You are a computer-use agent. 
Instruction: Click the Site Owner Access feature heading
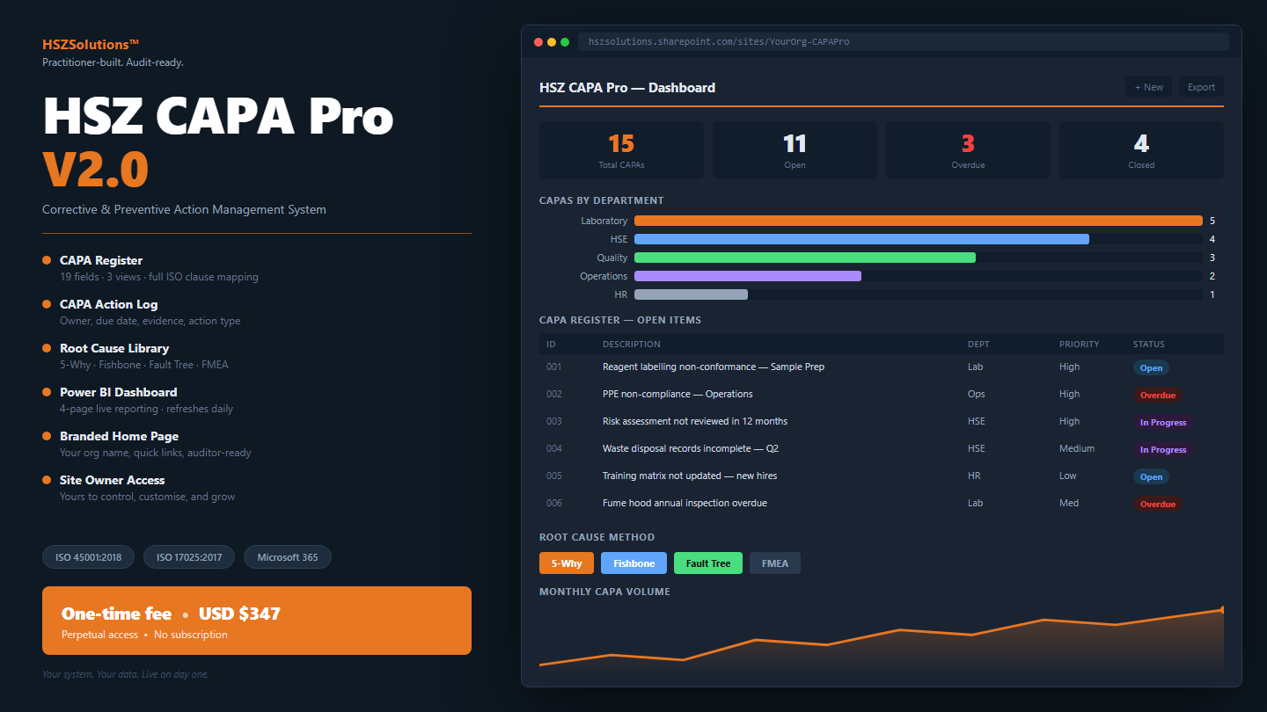[113, 480]
